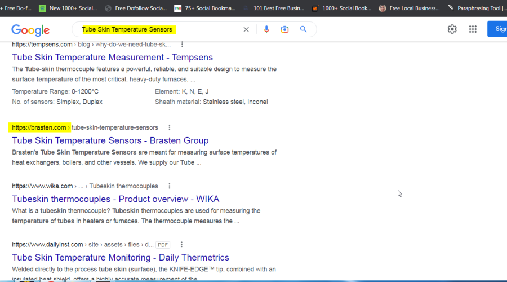
Task: Open more options for WIKA result
Action: 170,186
